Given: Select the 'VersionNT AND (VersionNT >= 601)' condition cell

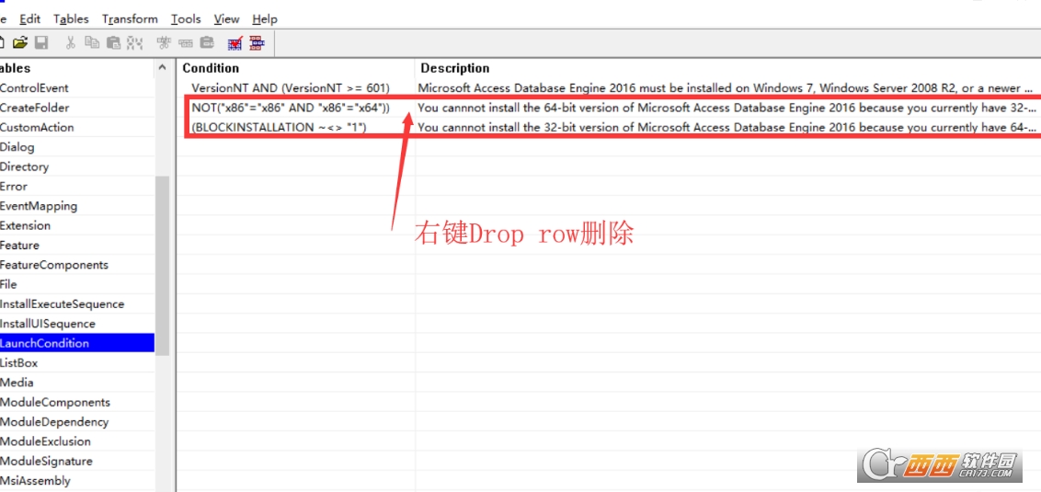Looking at the screenshot, I should [x=290, y=87].
